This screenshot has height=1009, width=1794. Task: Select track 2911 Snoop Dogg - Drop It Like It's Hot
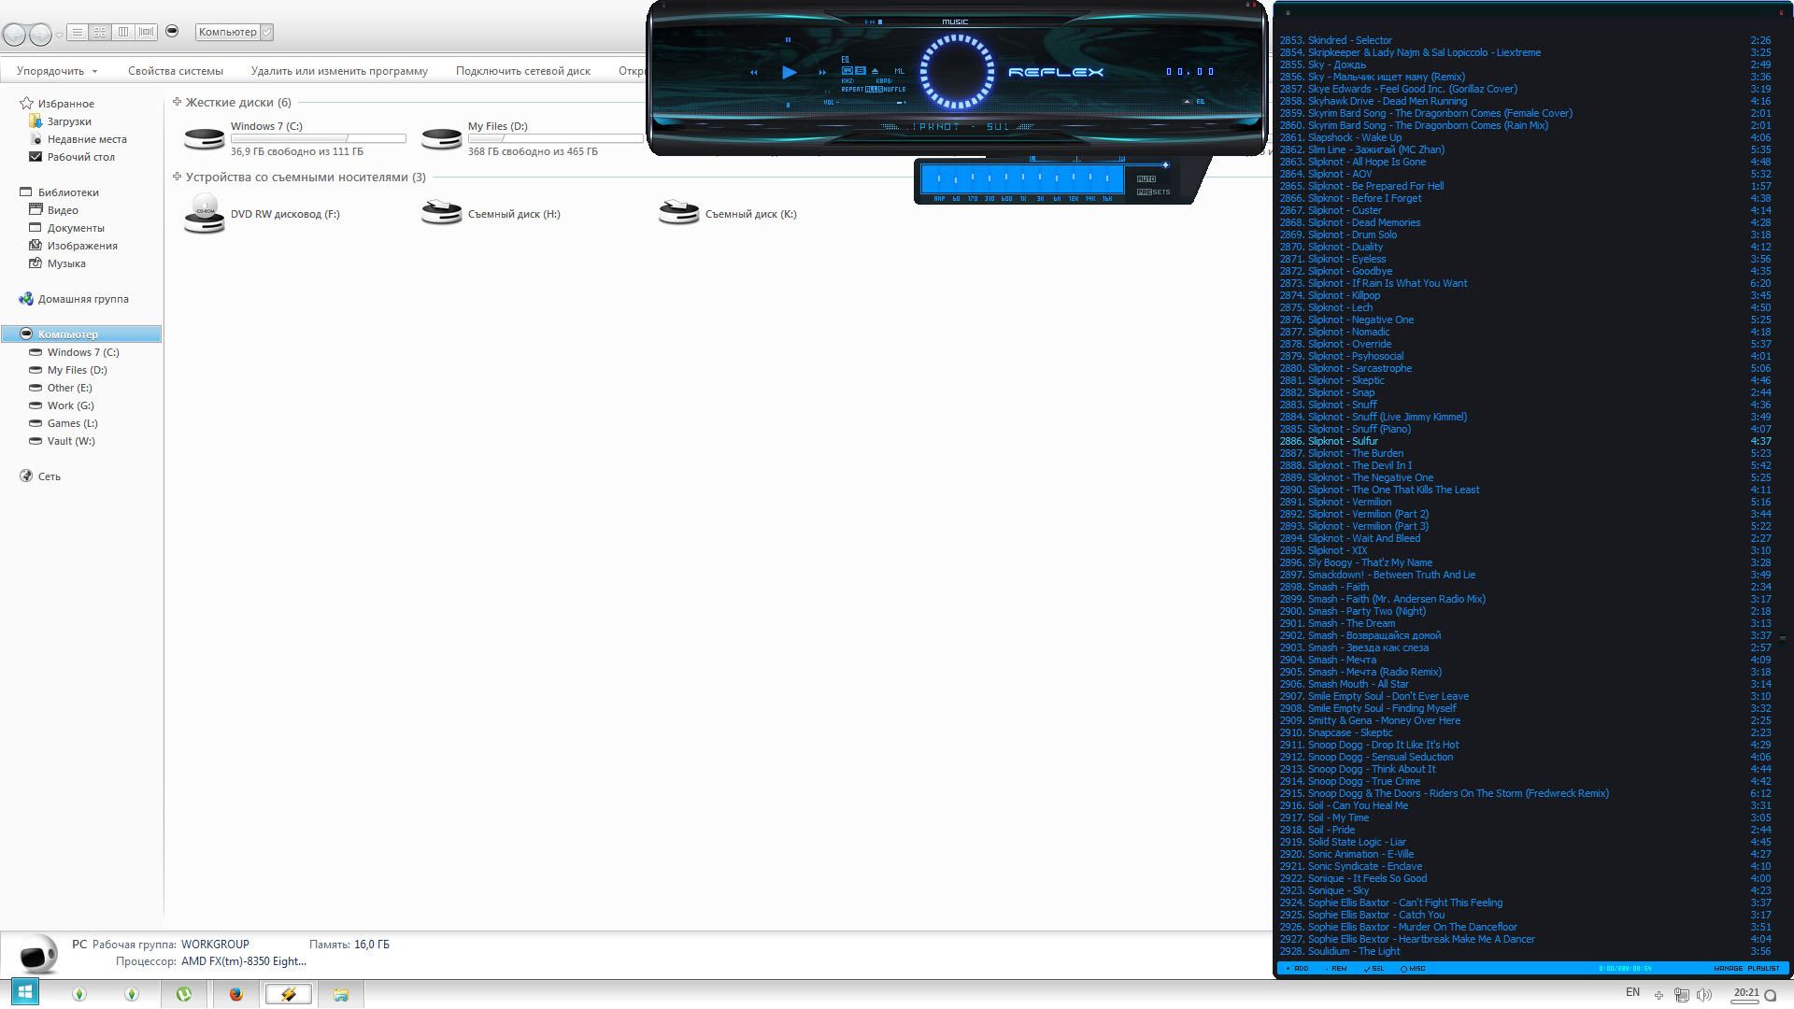point(1525,745)
